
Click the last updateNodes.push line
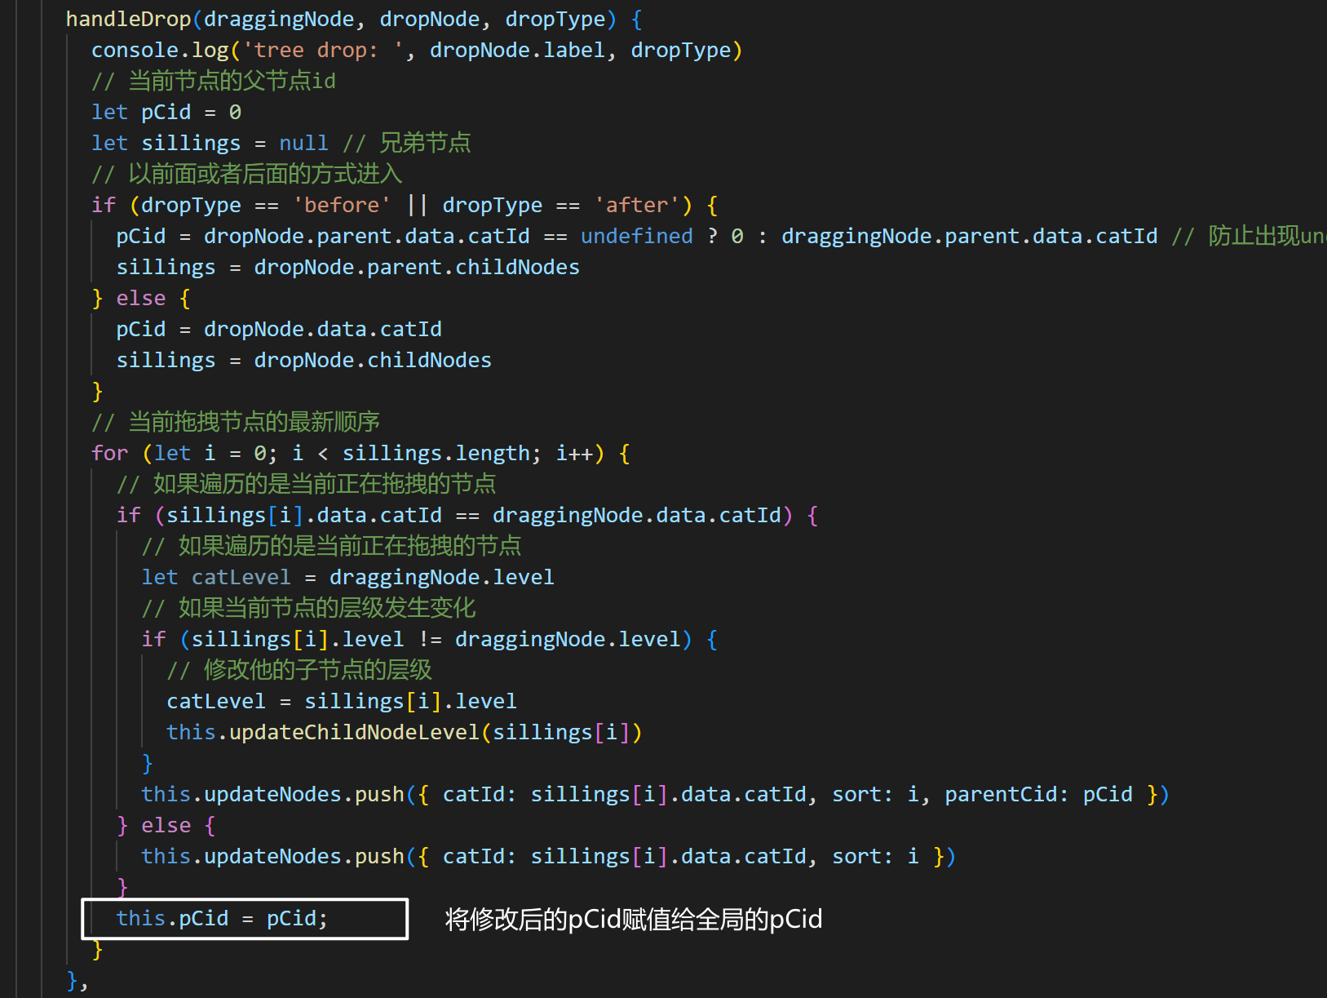point(549,856)
